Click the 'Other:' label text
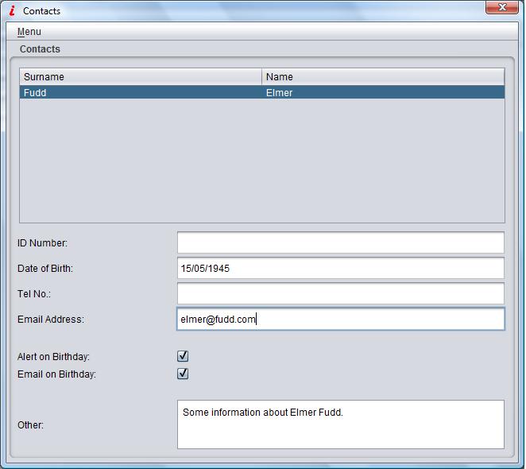526x469 pixels. tap(30, 425)
